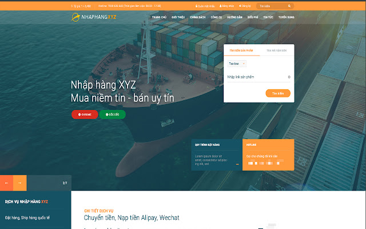The width and height of the screenshot is (366, 229).
Task: Open Đăng nhập next to the user icon
Action: (x=226, y=6)
